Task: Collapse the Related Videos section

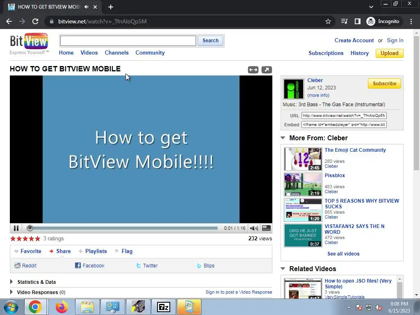Action: [x=283, y=269]
